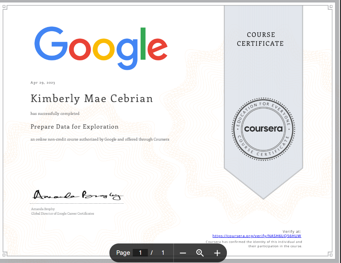Click the Amanda Brophy printed name
Screen dimensions: 341x263
(43, 209)
